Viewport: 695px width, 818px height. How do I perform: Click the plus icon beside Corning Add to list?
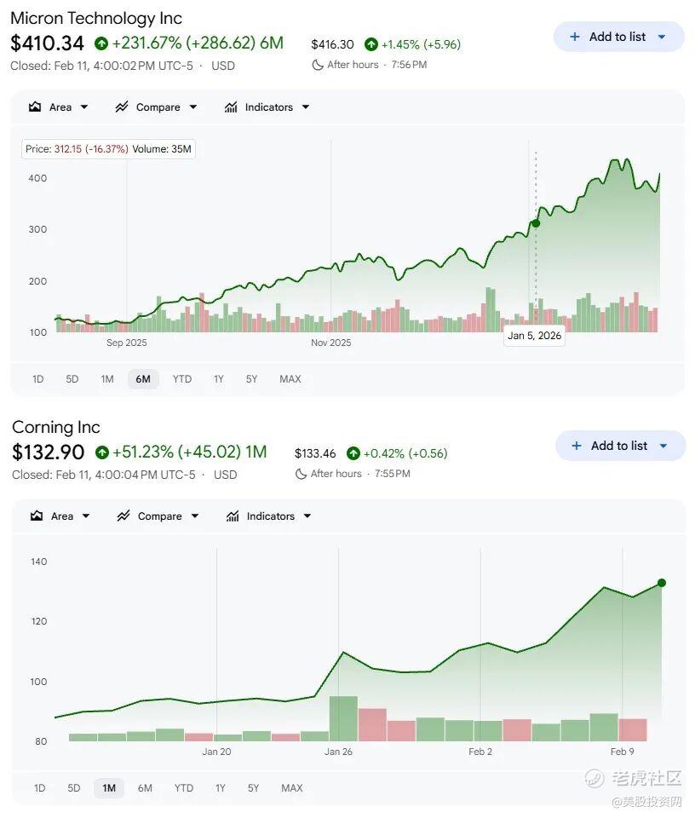576,446
